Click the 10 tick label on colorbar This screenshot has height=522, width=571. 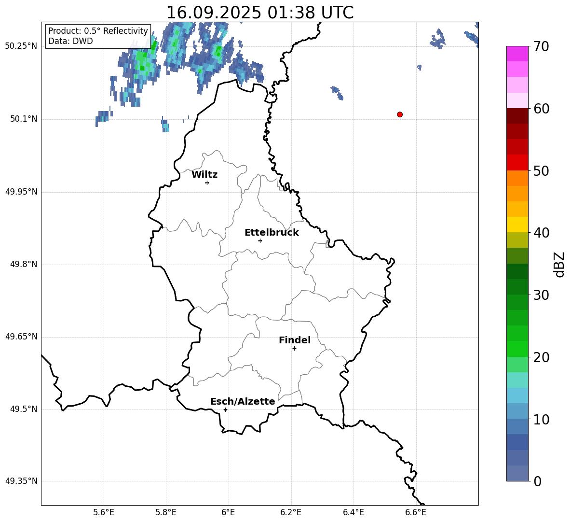point(541,419)
